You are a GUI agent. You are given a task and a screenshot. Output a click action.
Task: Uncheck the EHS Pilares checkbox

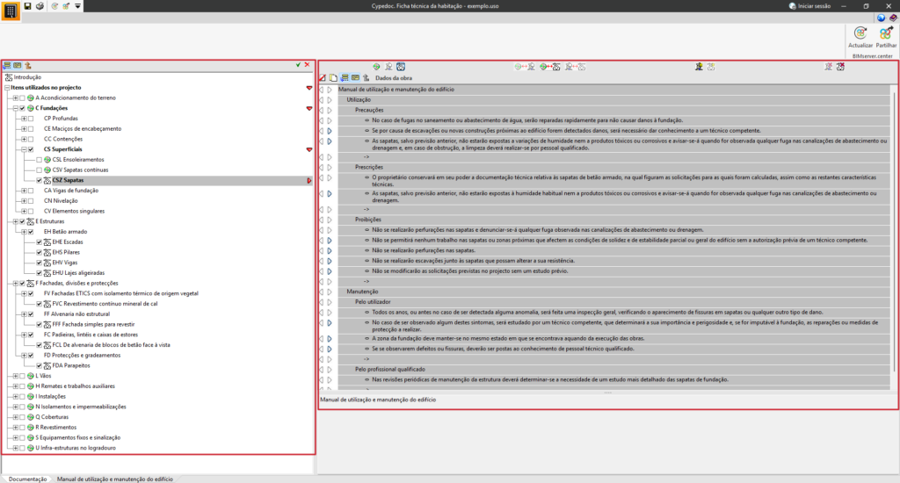tap(39, 252)
